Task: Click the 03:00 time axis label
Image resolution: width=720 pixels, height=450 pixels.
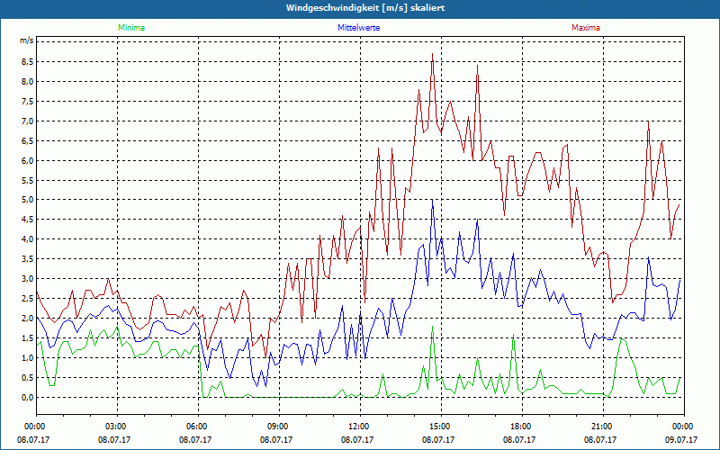Action: tap(114, 427)
